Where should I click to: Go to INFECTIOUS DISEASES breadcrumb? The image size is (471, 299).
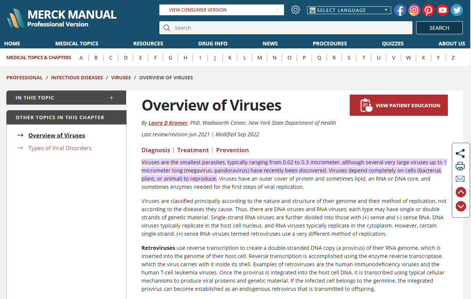(x=77, y=77)
